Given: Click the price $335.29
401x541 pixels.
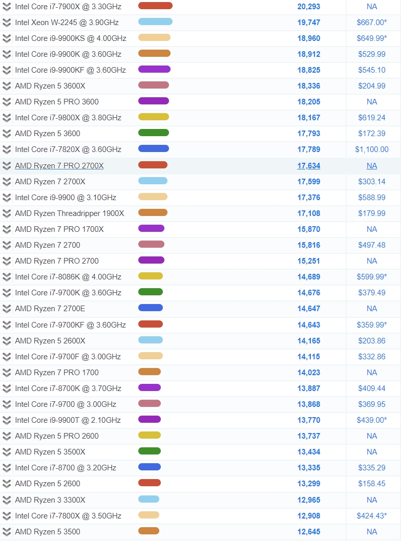Looking at the screenshot, I should click(x=372, y=468).
